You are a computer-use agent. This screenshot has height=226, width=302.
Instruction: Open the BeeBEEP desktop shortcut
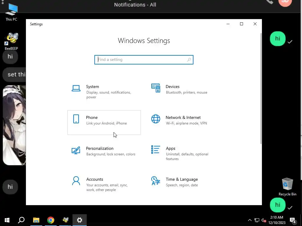[x=12, y=41]
